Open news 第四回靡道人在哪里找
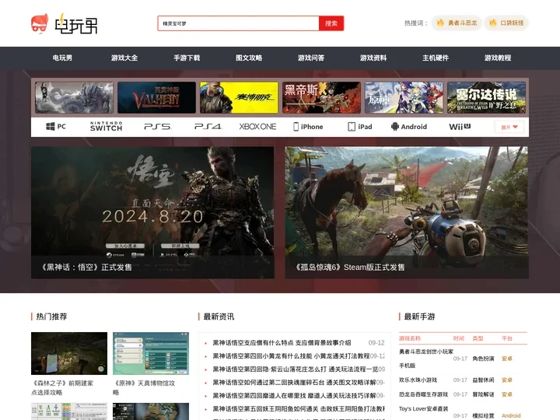 (x=294, y=396)
